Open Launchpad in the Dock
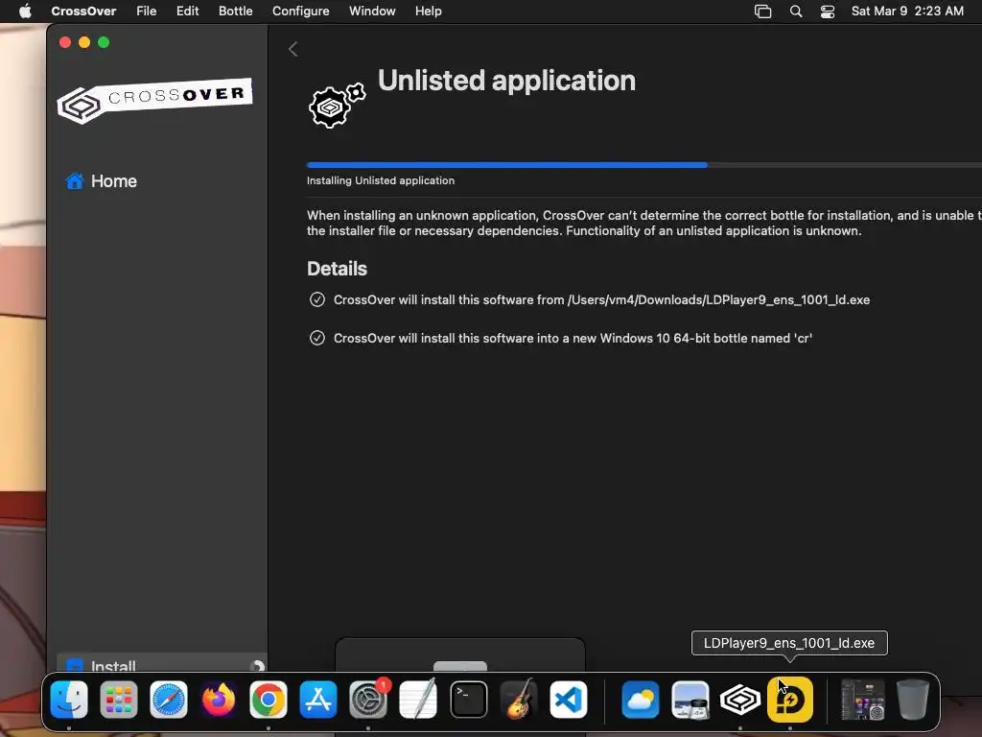The width and height of the screenshot is (982, 737). pos(119,700)
